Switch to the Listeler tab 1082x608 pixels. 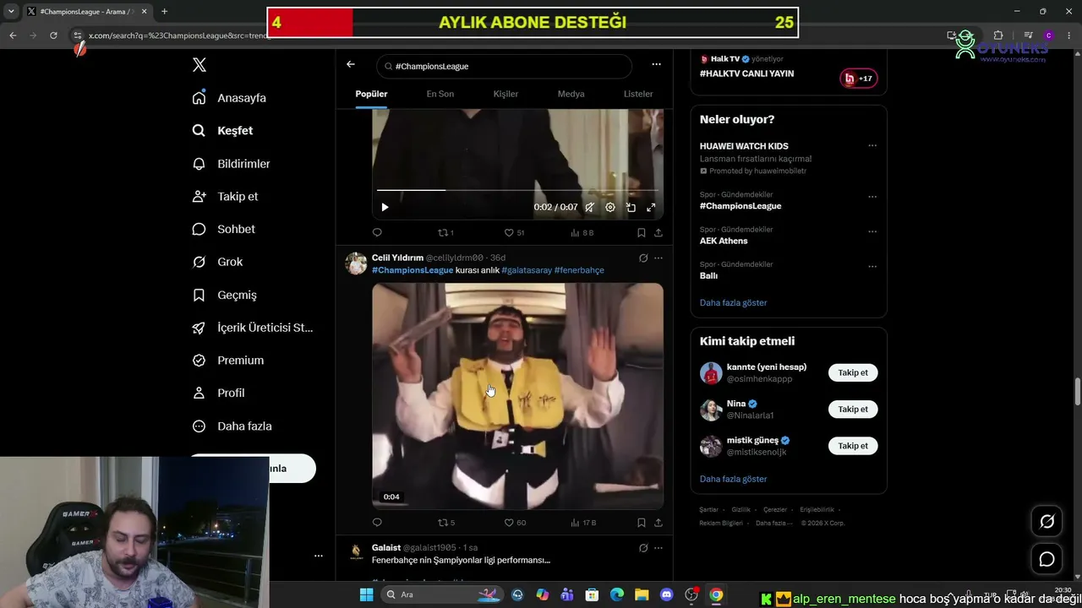click(638, 94)
